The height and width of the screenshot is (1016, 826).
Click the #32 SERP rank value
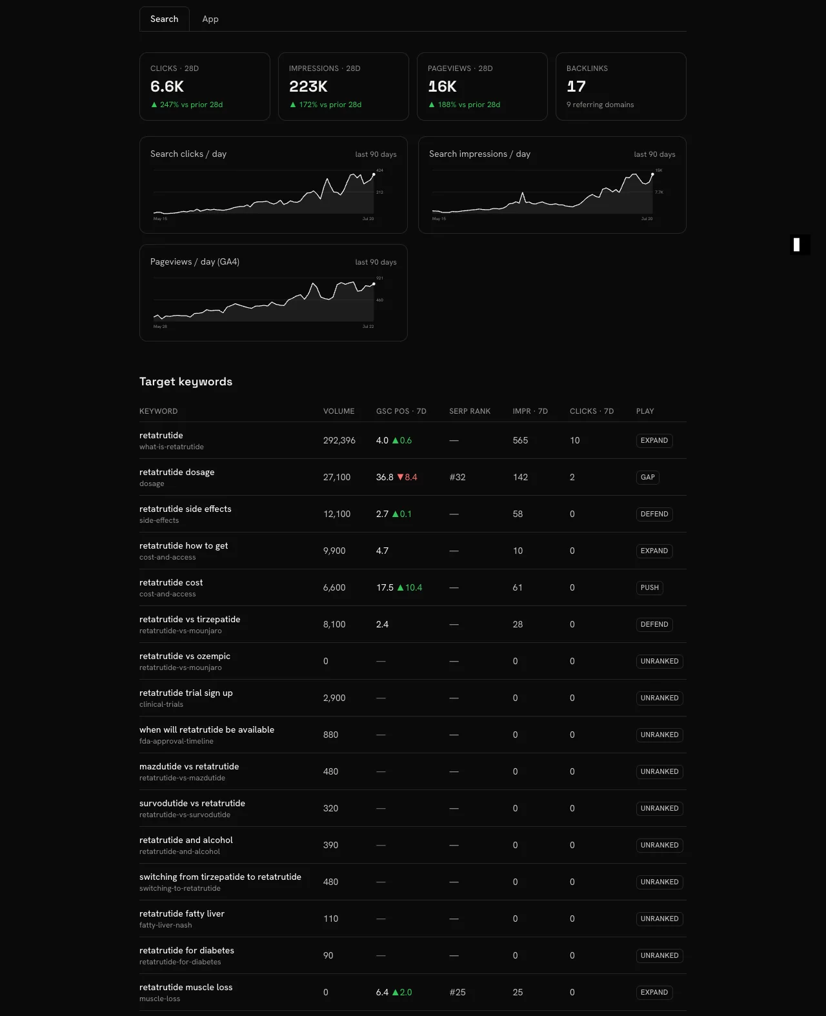click(458, 478)
